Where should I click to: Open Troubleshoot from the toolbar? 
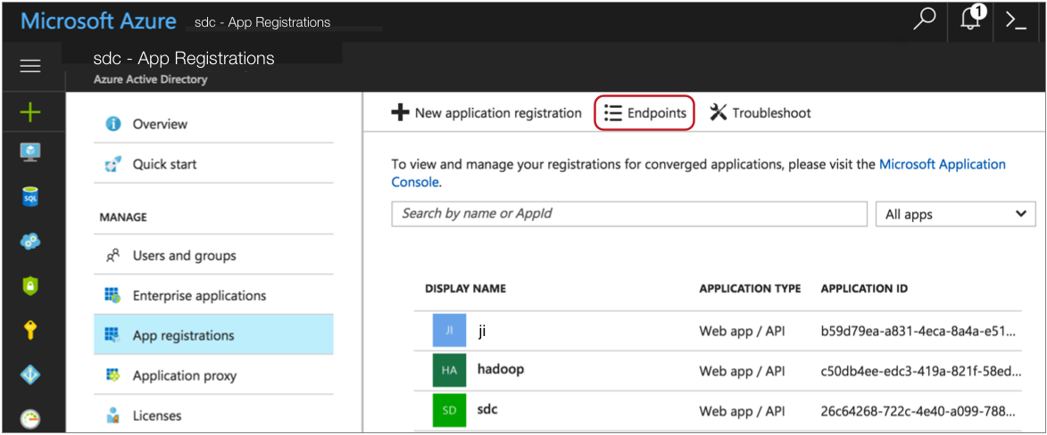click(x=760, y=113)
